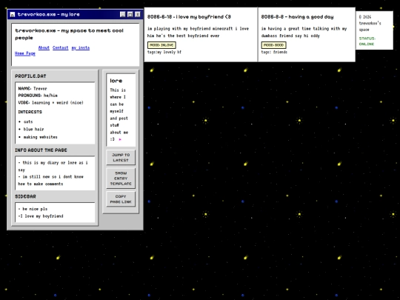Select the 'having a good day' entry title
The width and height of the screenshot is (400, 300).
(297, 17)
